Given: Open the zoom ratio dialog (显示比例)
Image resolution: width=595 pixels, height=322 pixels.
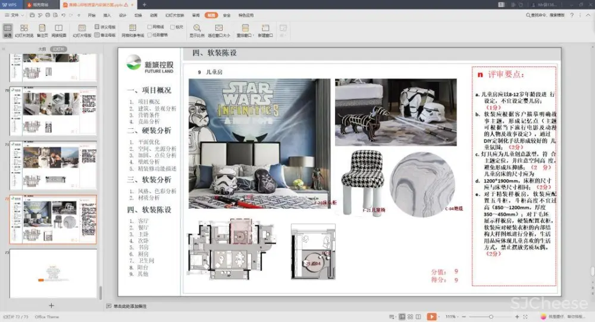Looking at the screenshot, I should point(197,30).
